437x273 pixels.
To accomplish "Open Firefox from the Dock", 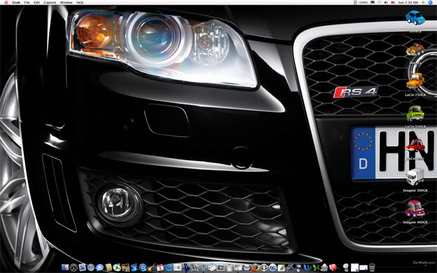I will tap(255, 268).
